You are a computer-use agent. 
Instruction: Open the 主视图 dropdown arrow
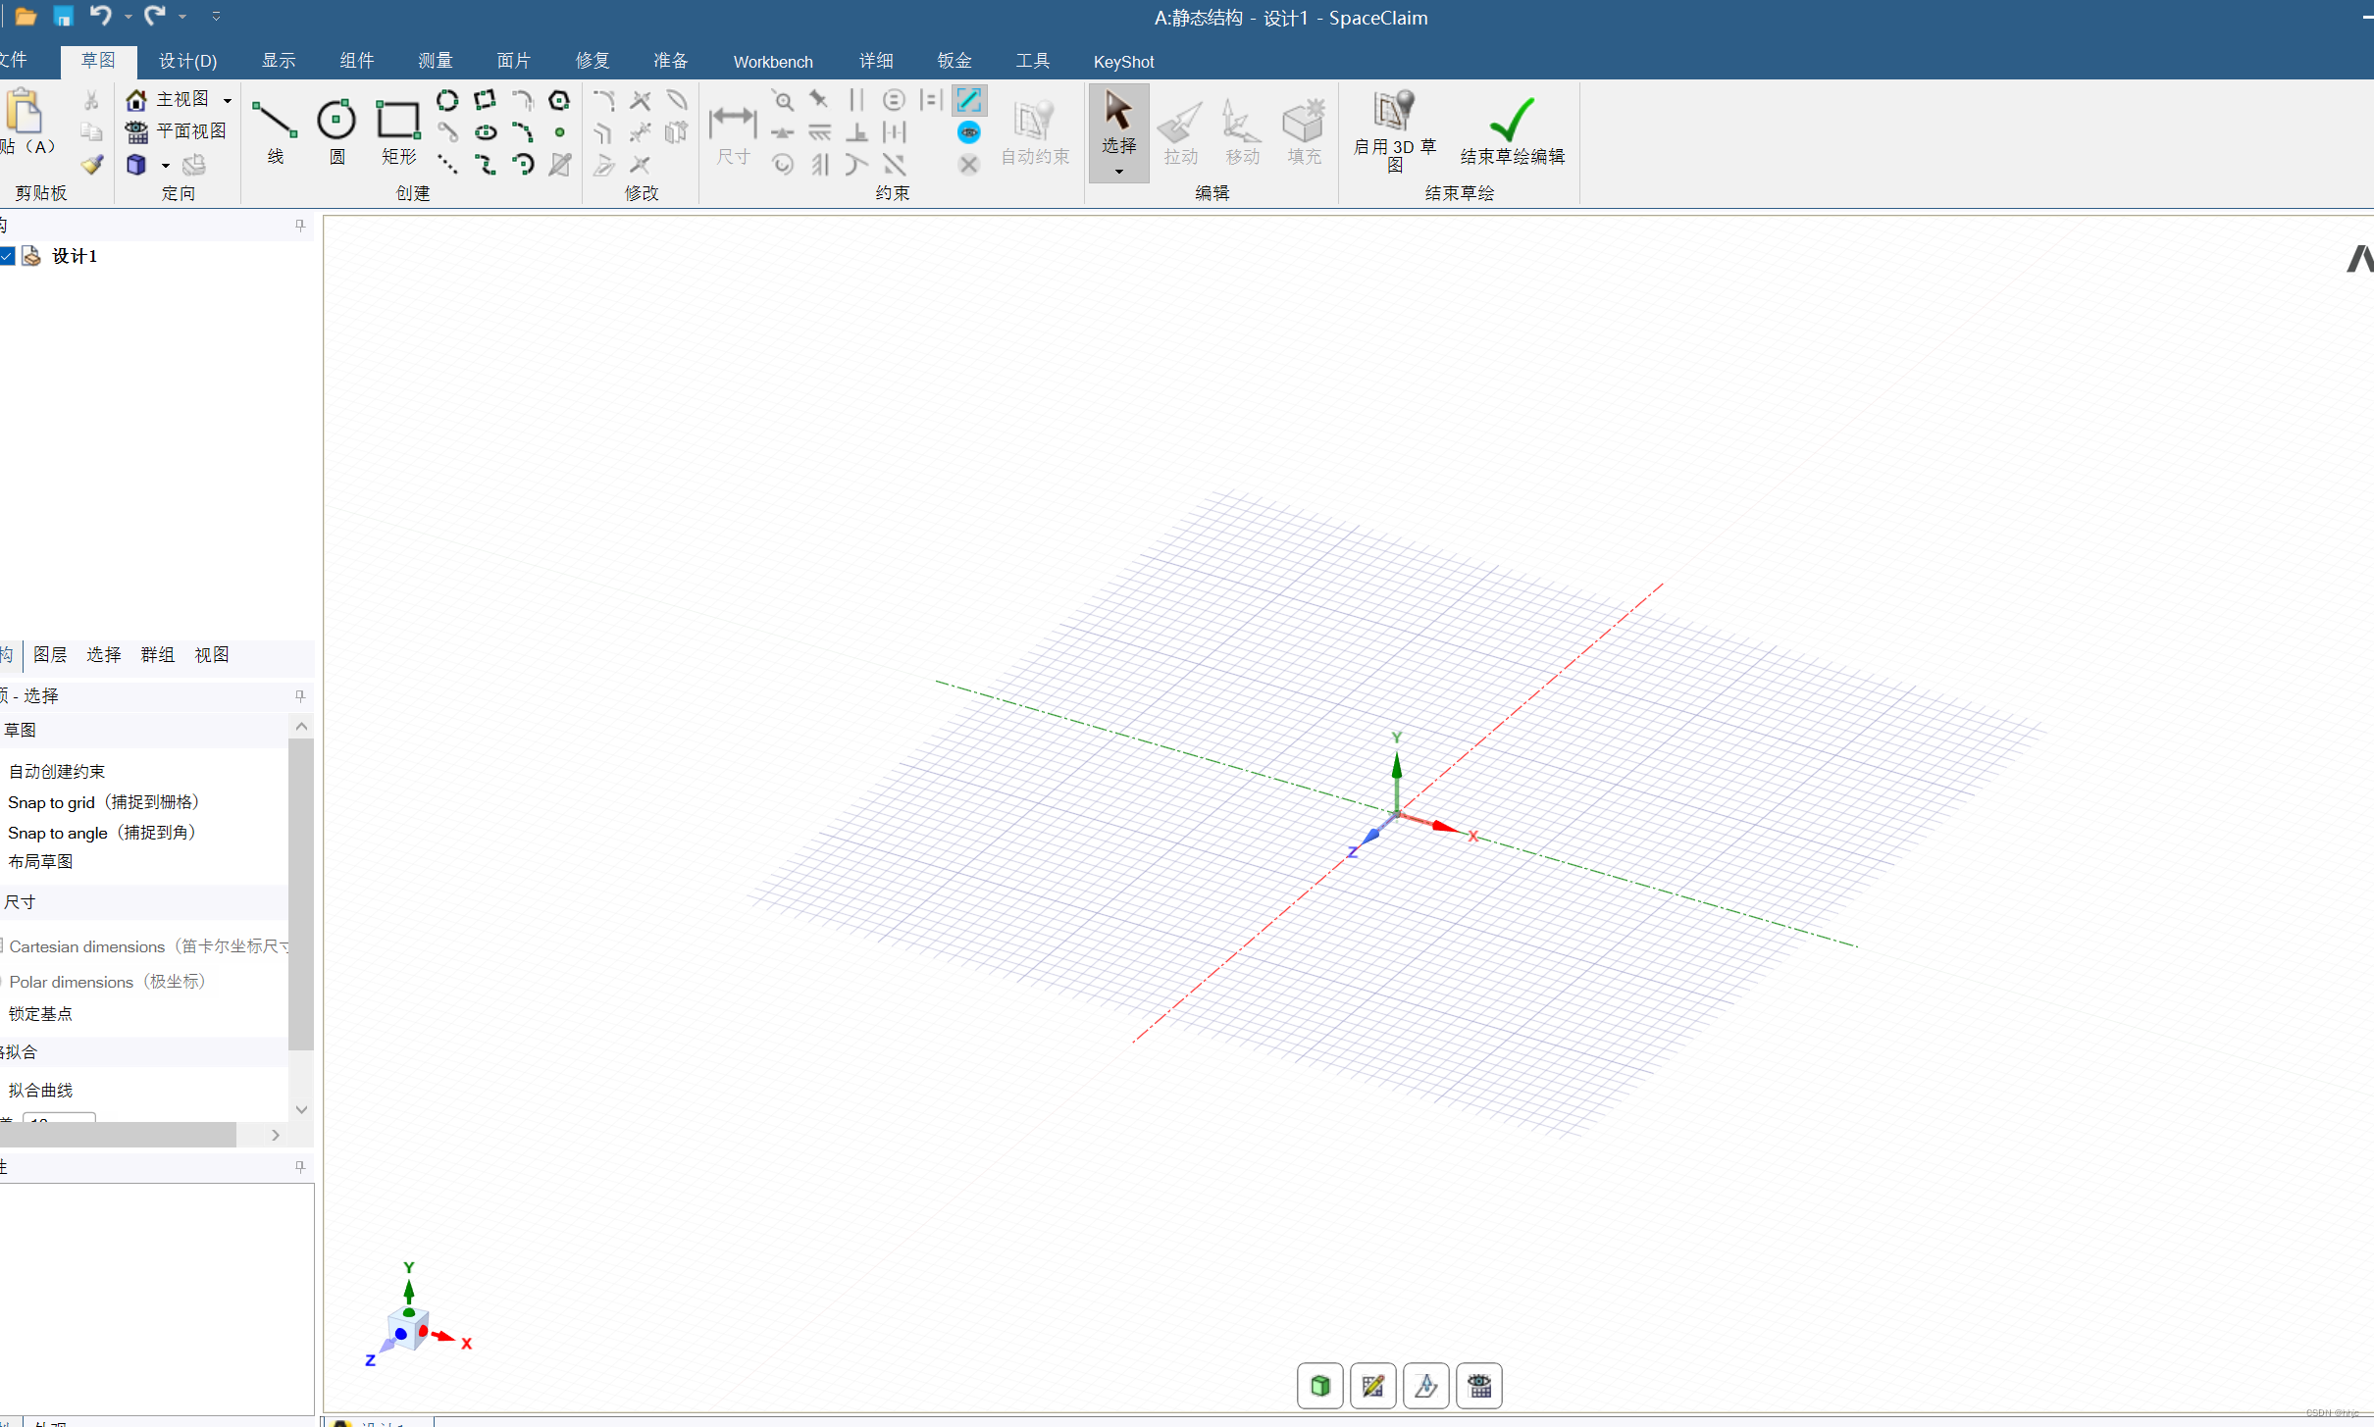pyautogui.click(x=228, y=100)
